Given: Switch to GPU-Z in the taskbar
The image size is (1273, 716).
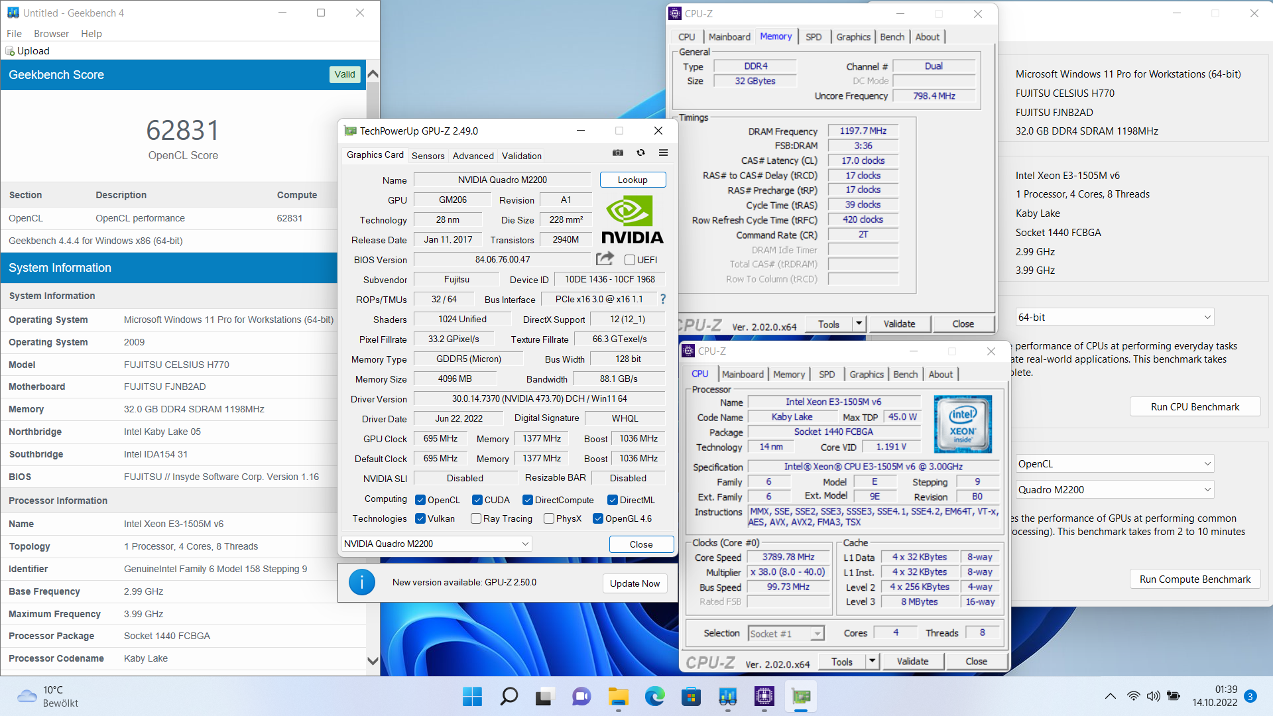Looking at the screenshot, I should click(801, 696).
